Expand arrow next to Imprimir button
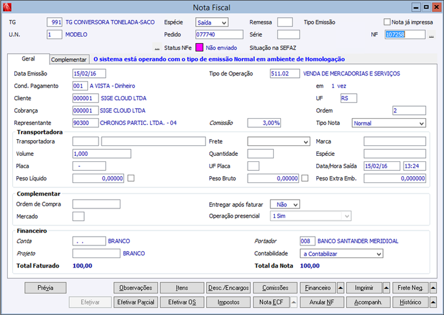The width and height of the screenshot is (444, 315). click(386, 288)
